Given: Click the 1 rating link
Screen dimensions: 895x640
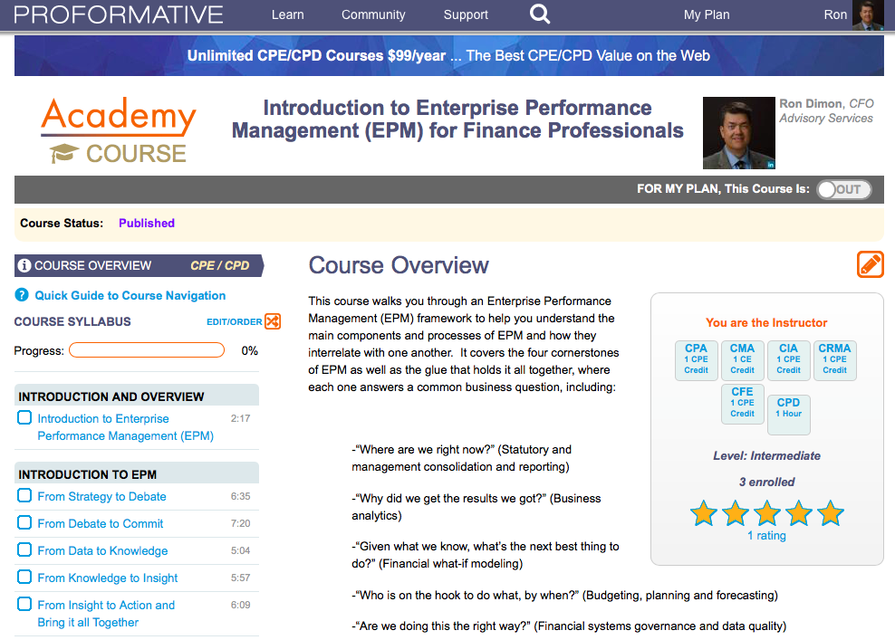Looking at the screenshot, I should point(766,536).
